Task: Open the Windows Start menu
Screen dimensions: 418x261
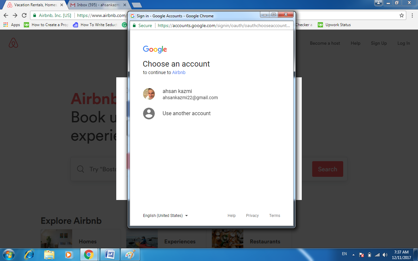Action: (8, 254)
